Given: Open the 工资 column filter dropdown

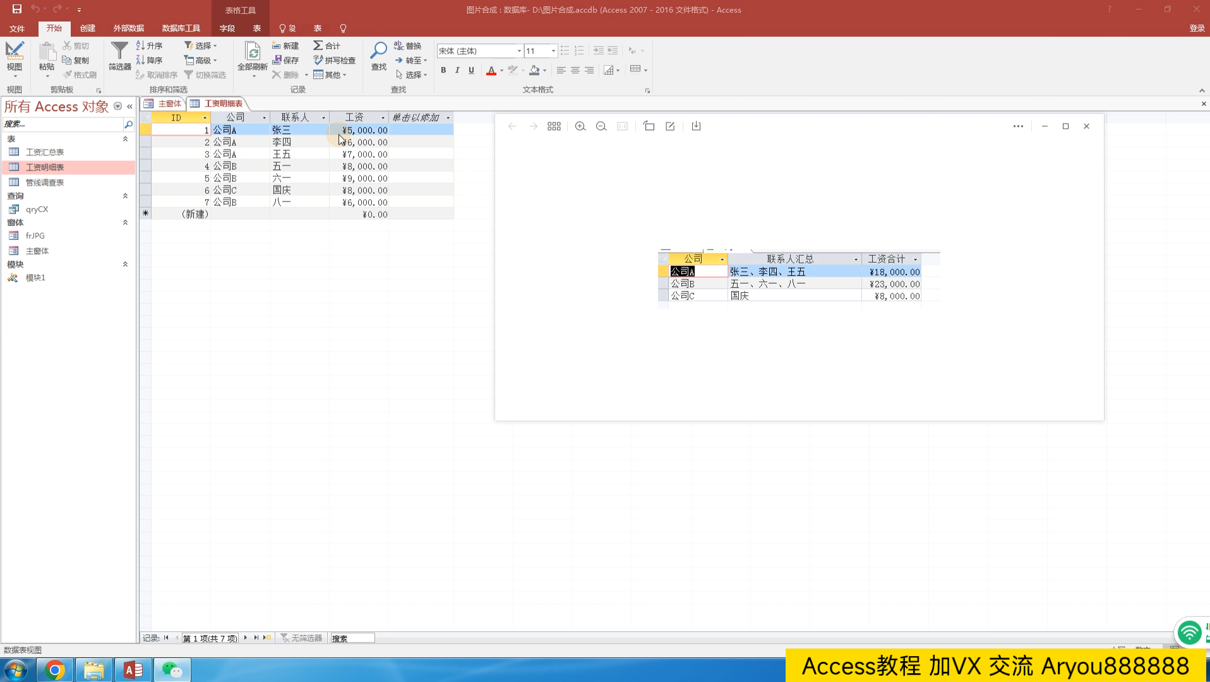Looking at the screenshot, I should click(383, 117).
